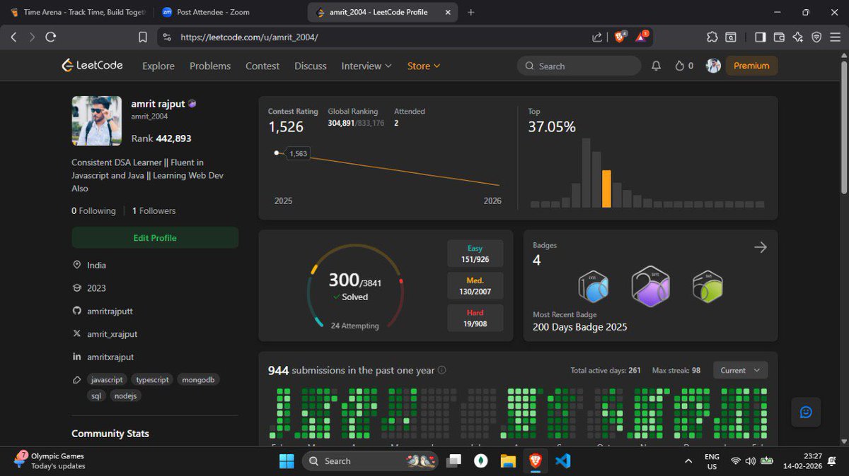Click the 1 Followers link
Image resolution: width=849 pixels, height=476 pixels.
tap(154, 210)
